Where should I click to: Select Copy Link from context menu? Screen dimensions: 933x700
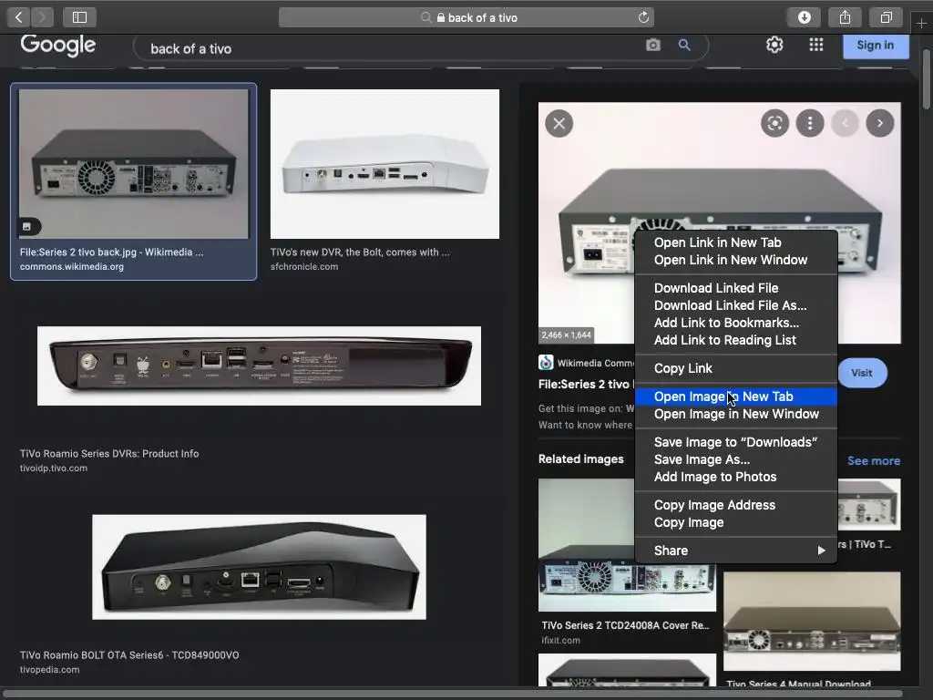(x=736, y=368)
